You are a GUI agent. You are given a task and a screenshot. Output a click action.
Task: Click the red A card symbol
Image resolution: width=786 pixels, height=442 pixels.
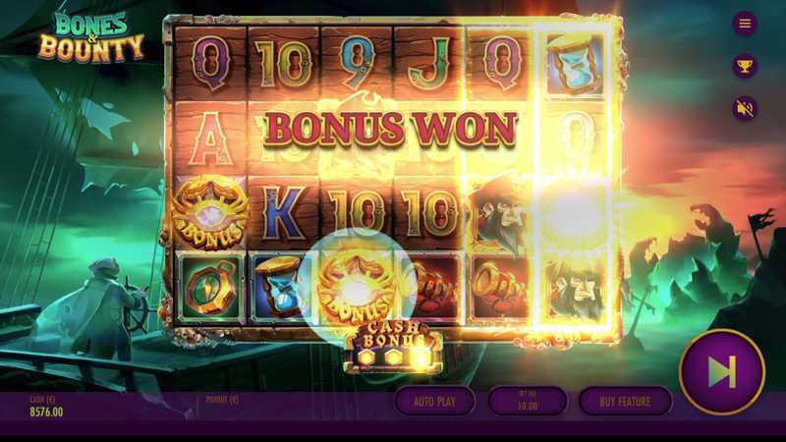210,138
